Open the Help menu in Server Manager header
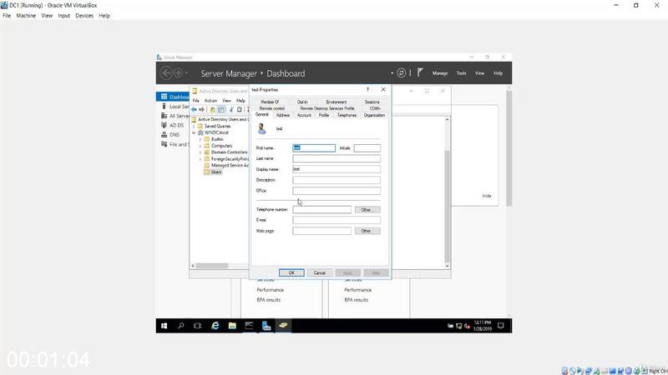 pos(498,73)
